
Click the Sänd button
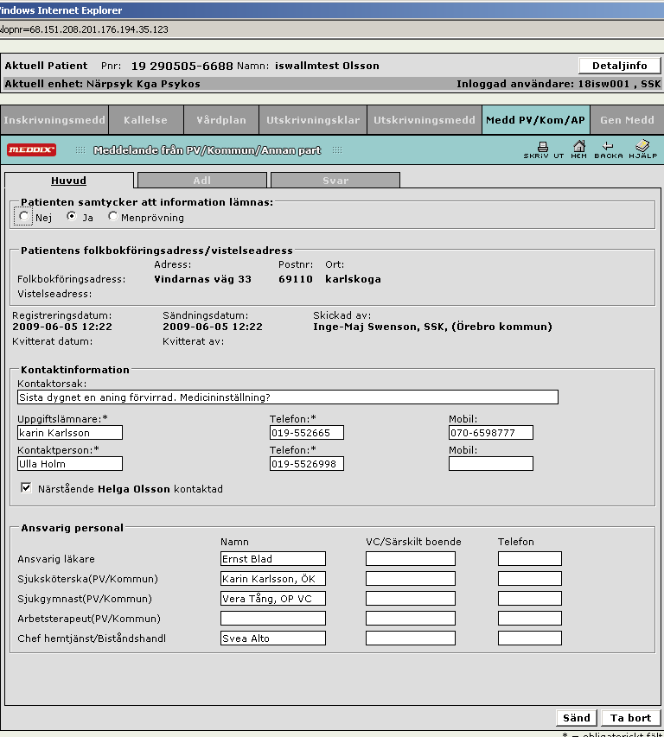pos(577,718)
